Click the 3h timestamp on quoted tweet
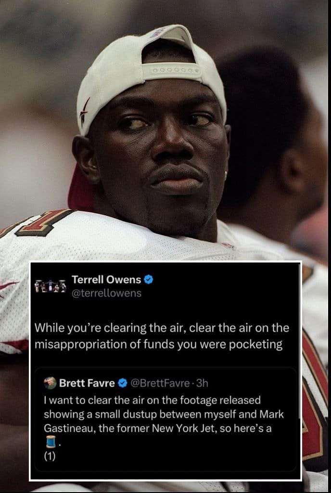The width and height of the screenshot is (331, 493). [202, 383]
